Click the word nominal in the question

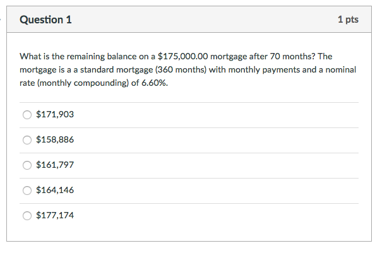[x=341, y=70]
